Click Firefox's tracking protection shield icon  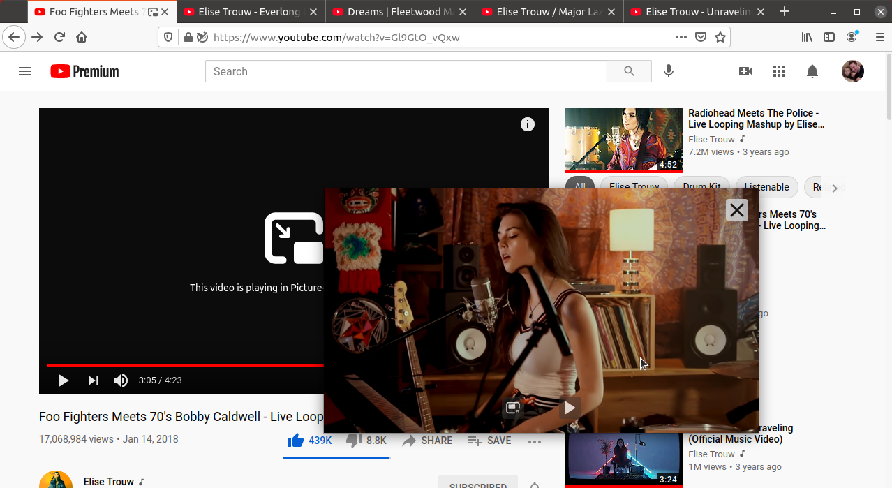(168, 37)
